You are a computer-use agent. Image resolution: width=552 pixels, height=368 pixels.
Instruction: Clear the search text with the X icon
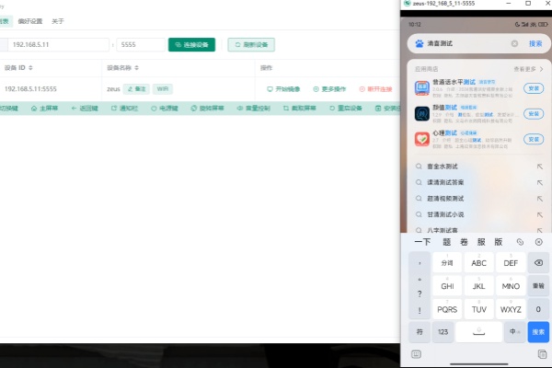(x=514, y=43)
